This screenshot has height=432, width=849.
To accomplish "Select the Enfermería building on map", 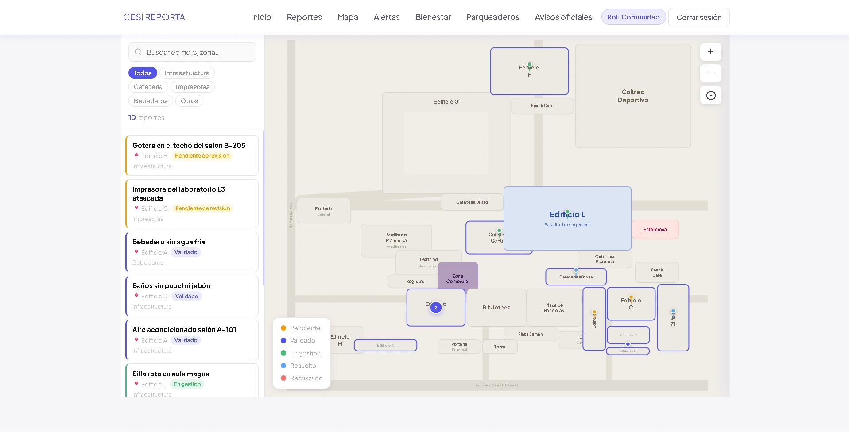I will pyautogui.click(x=655, y=229).
